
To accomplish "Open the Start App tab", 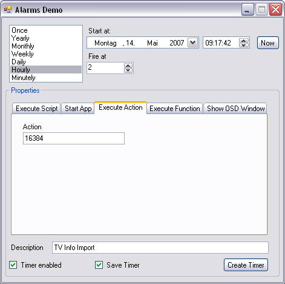I will coord(78,109).
